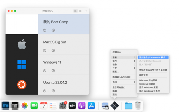Viewport: 179px width, 112px height.
Task: Open Windows 11 settings gear icon
Action: point(53,71)
